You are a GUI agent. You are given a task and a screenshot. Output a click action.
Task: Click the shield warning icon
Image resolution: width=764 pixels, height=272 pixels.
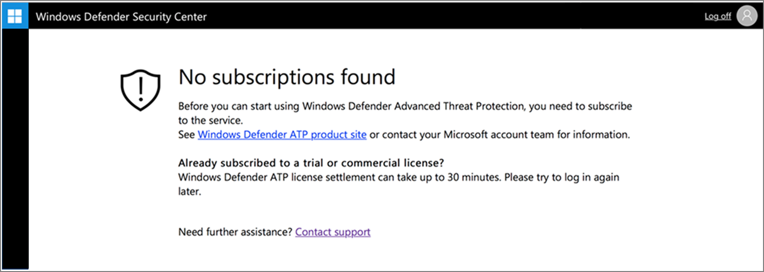tap(141, 90)
